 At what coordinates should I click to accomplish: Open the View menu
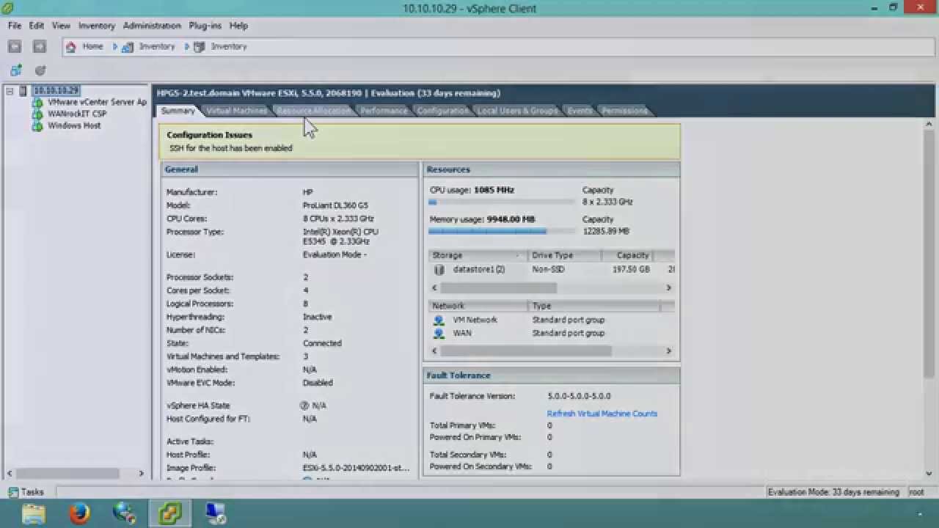click(x=61, y=26)
